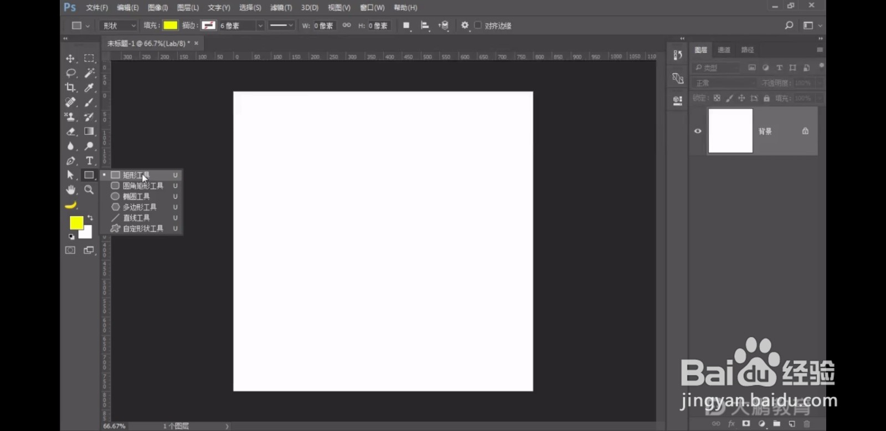Click the Rectangle shape tool in toolbox
This screenshot has height=431, width=886.
coord(89,175)
